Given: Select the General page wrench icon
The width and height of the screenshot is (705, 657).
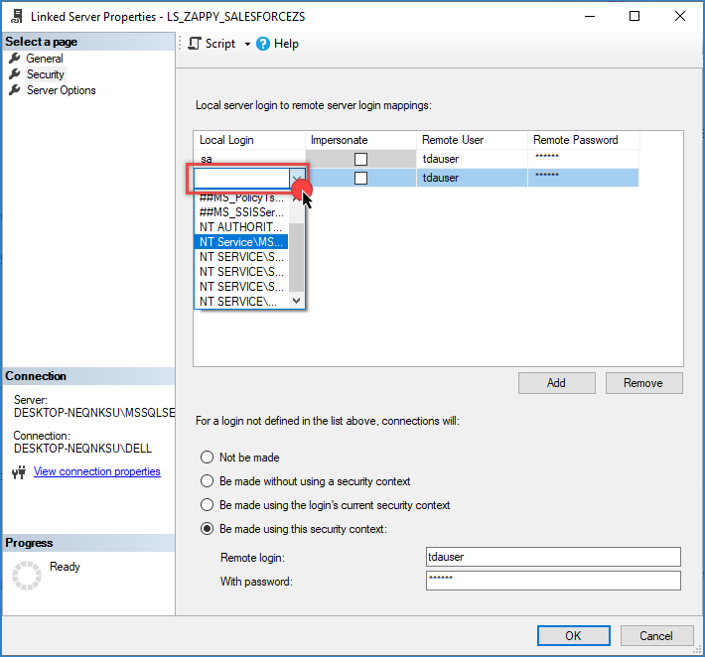Looking at the screenshot, I should (x=15, y=59).
